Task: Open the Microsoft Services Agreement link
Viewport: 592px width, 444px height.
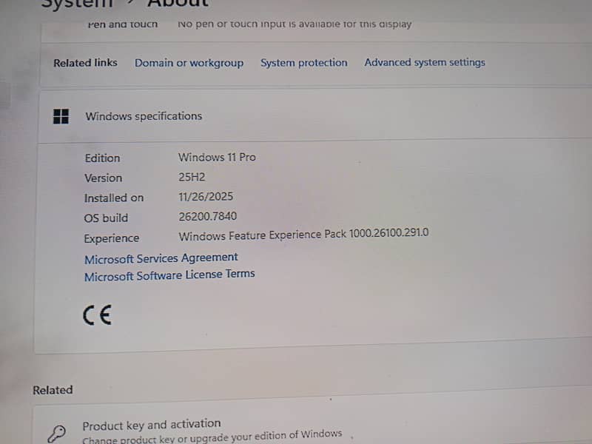Action: click(161, 258)
